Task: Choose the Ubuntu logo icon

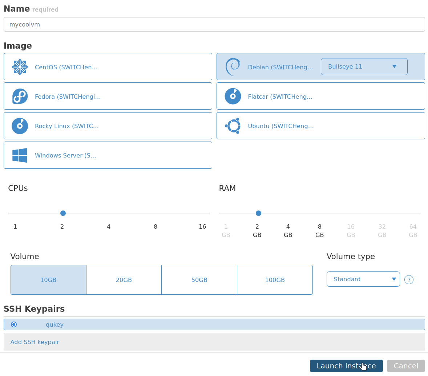Action: coord(233,126)
